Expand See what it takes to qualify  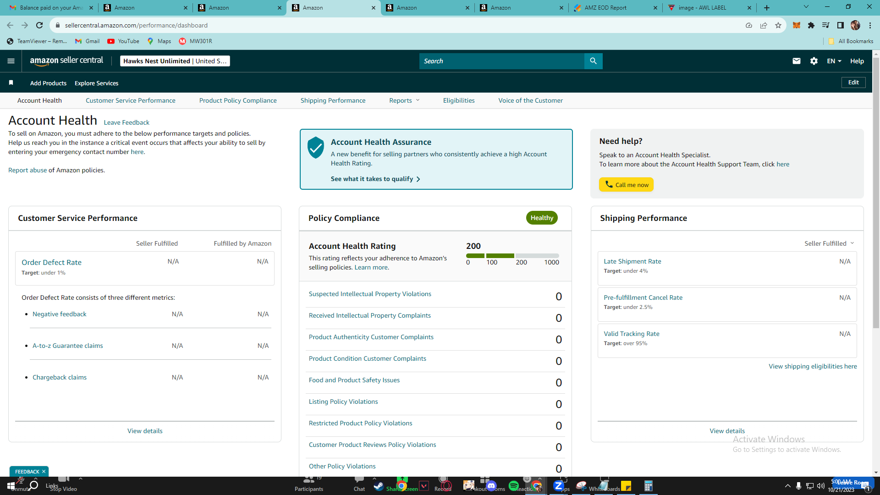(x=375, y=179)
